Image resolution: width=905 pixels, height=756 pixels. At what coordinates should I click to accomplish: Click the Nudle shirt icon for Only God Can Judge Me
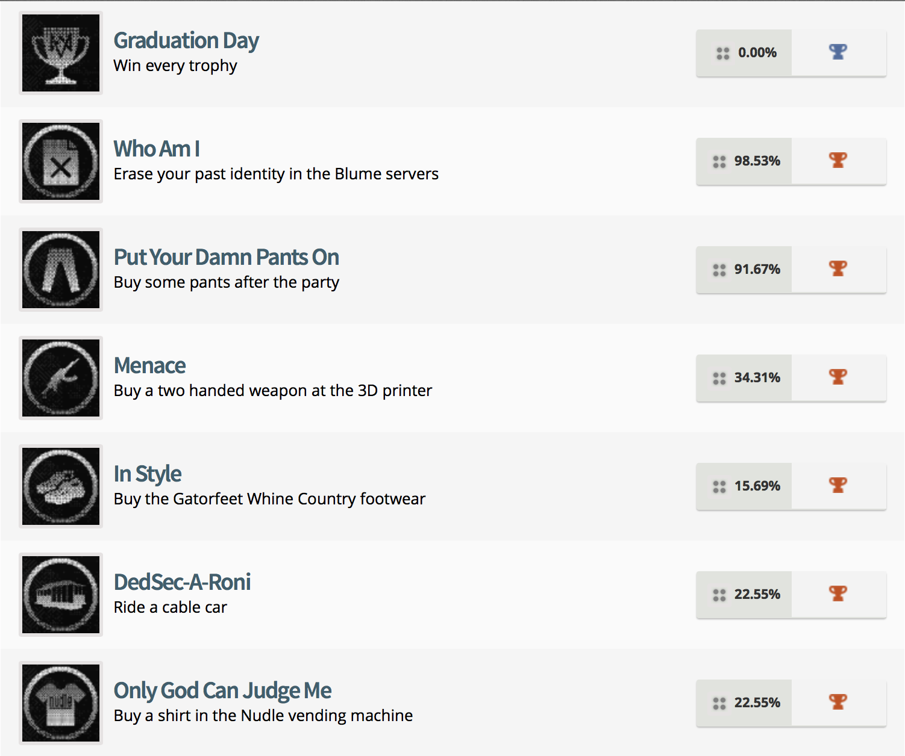[60, 703]
